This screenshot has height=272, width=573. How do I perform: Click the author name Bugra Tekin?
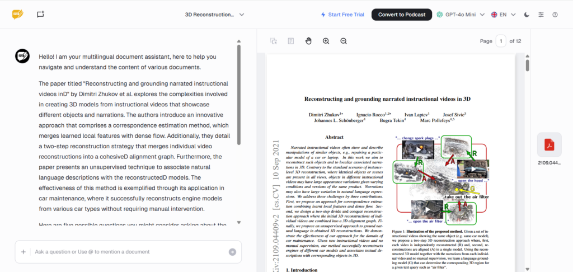tap(393, 120)
